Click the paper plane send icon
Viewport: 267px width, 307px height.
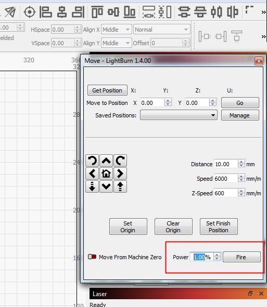(10, 12)
